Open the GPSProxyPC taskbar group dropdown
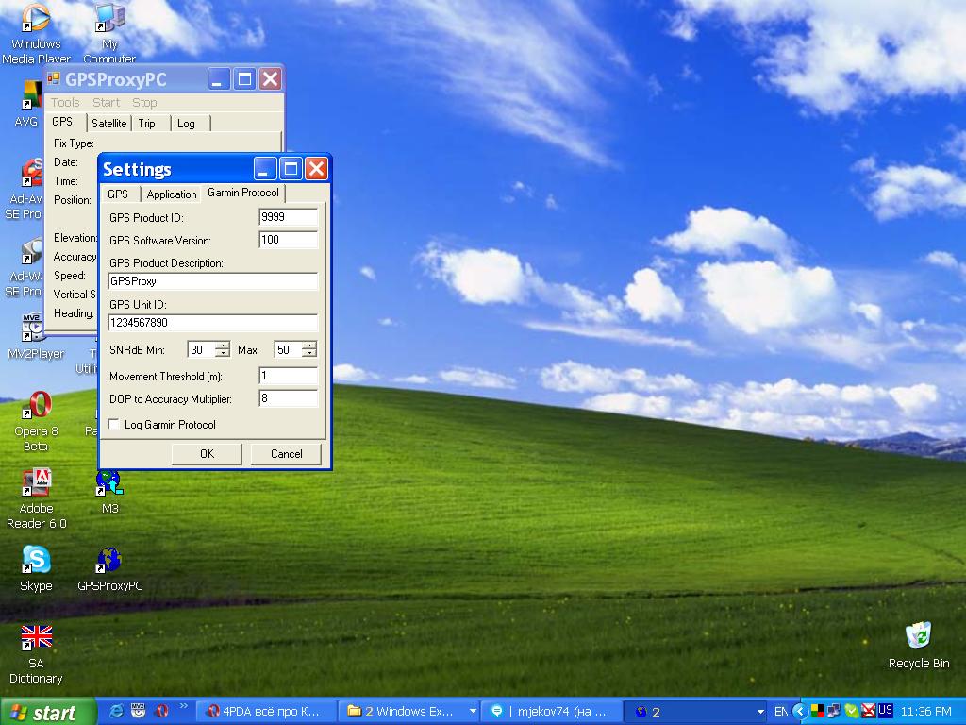966x725 pixels. pos(759,712)
